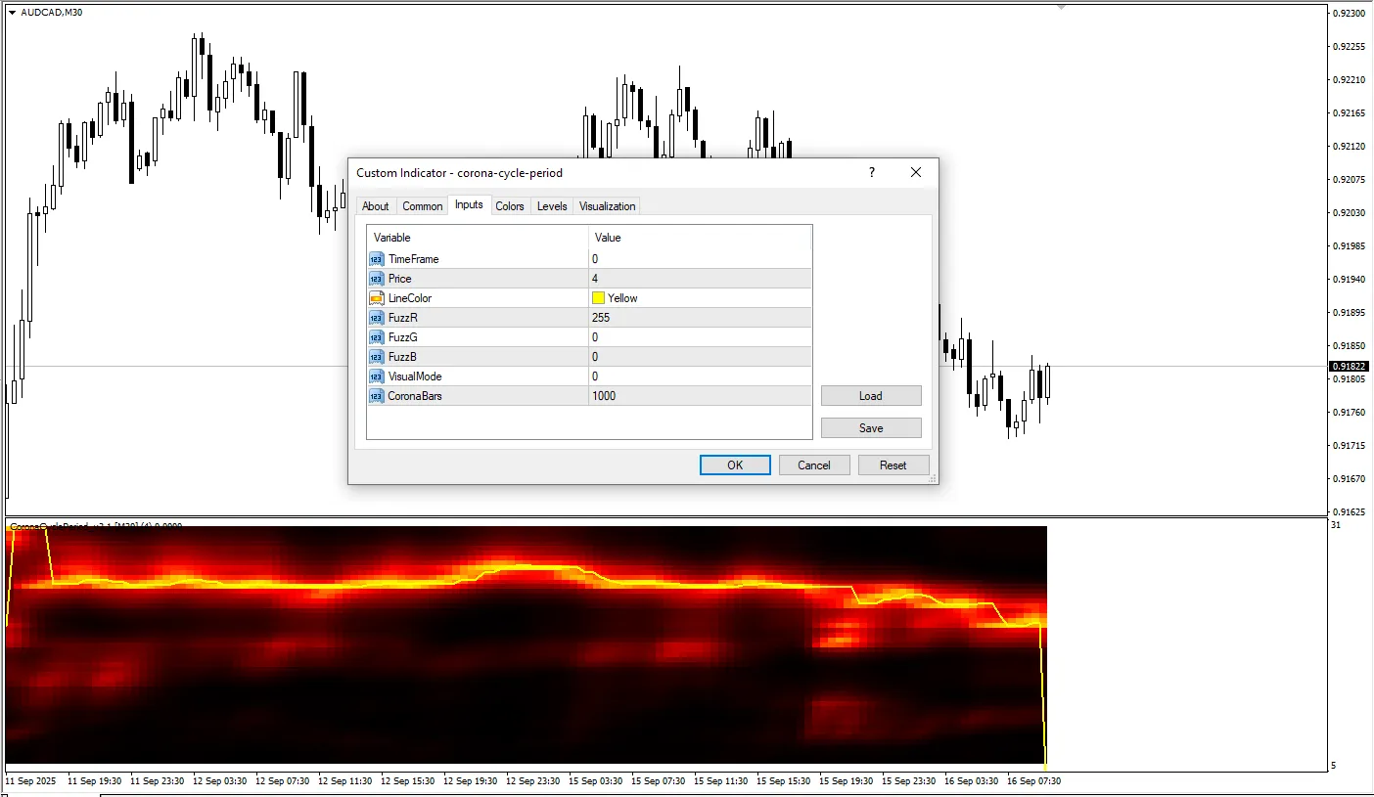Select the CoronaBars value 1000 cell

coord(700,396)
